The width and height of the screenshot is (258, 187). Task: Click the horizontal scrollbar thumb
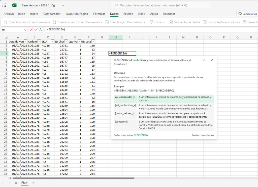tap(74, 178)
